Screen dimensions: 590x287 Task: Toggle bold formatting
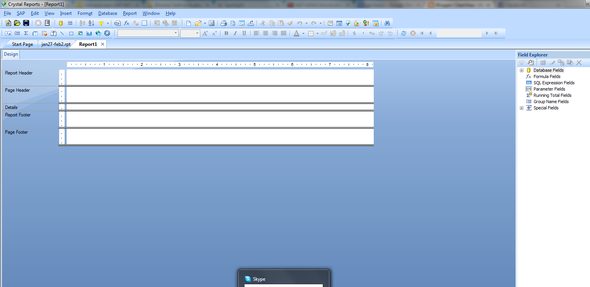226,33
